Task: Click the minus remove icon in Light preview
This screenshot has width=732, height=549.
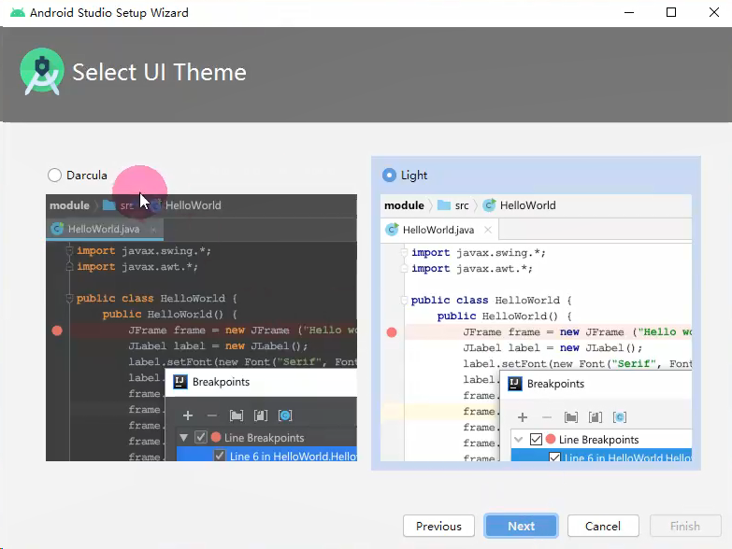Action: [x=547, y=417]
